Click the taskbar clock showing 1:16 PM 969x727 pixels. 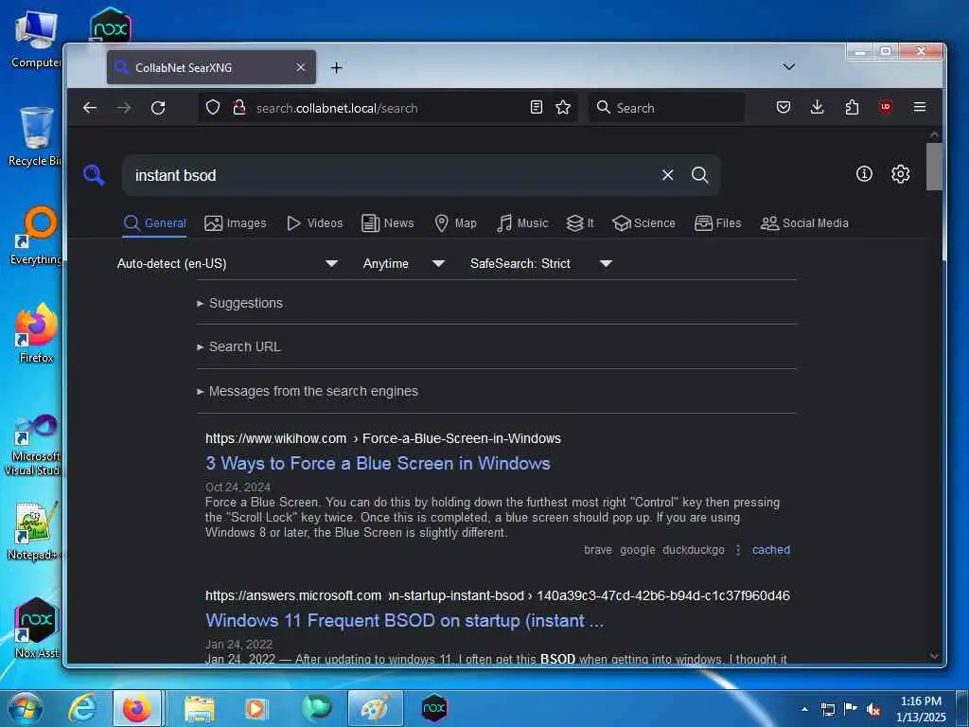(x=921, y=709)
